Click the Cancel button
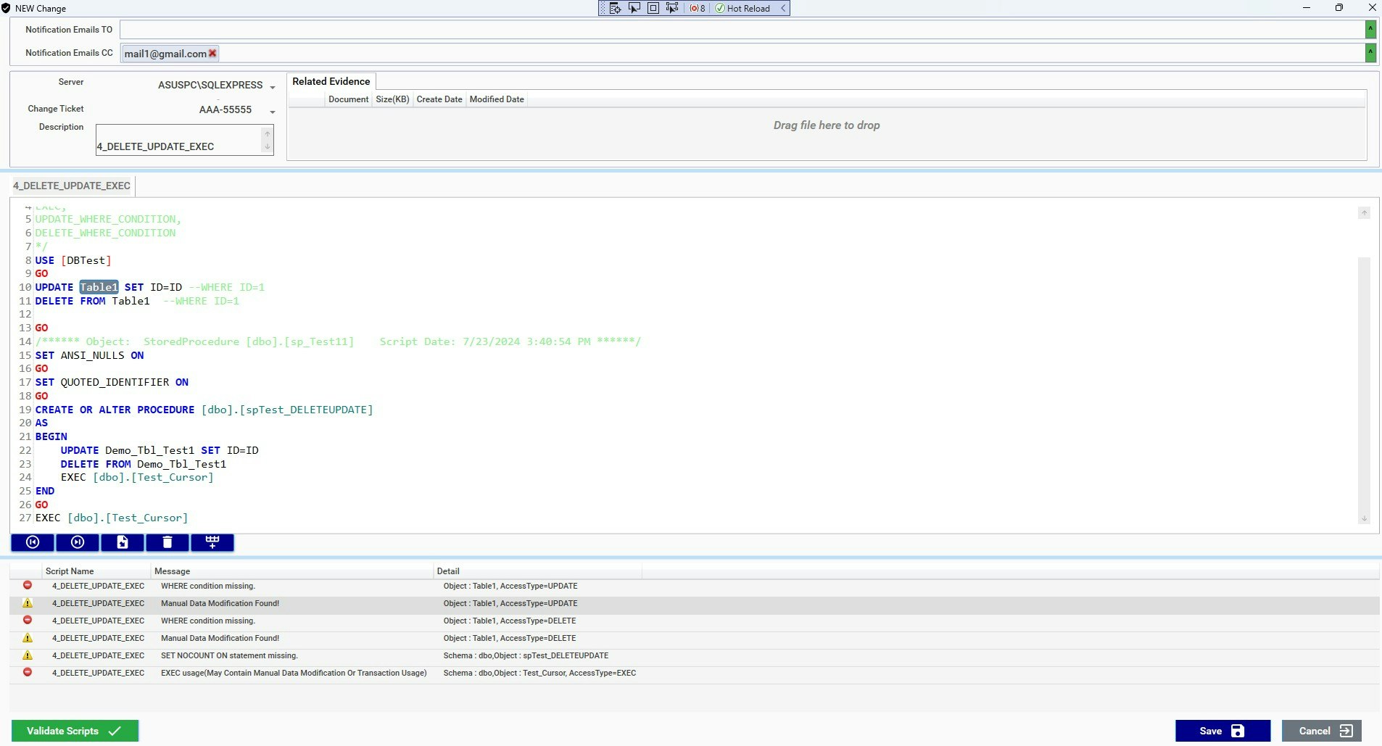The width and height of the screenshot is (1382, 746). click(x=1322, y=731)
